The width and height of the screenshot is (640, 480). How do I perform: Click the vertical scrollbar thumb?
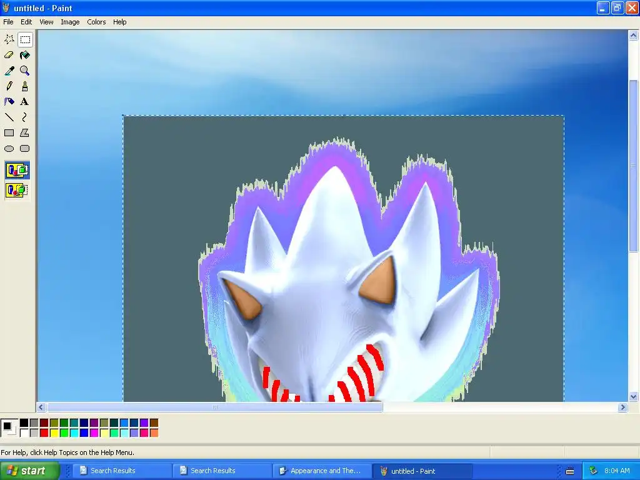[x=633, y=165]
